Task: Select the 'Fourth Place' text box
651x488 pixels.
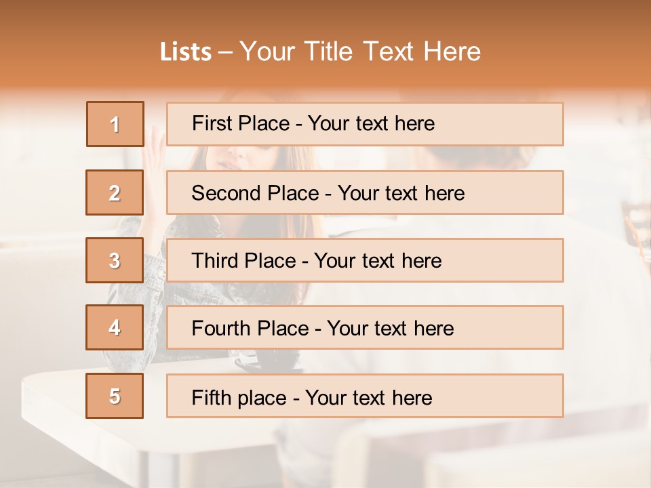Action: [365, 328]
